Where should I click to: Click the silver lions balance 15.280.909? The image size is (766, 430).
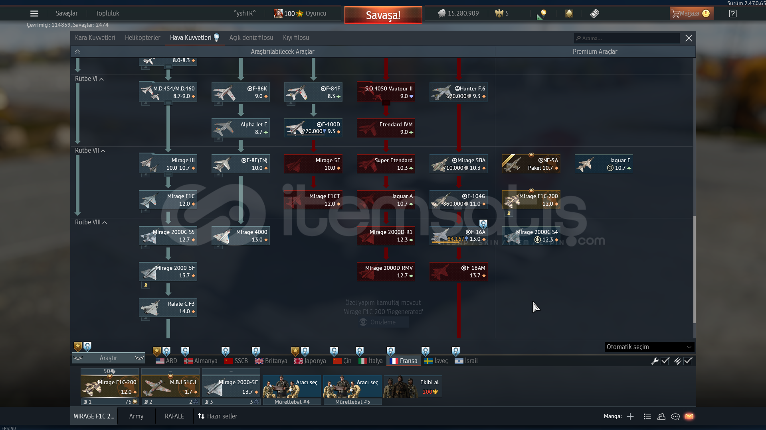[x=458, y=13]
